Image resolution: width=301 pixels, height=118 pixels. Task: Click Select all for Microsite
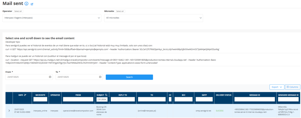[119, 11]
